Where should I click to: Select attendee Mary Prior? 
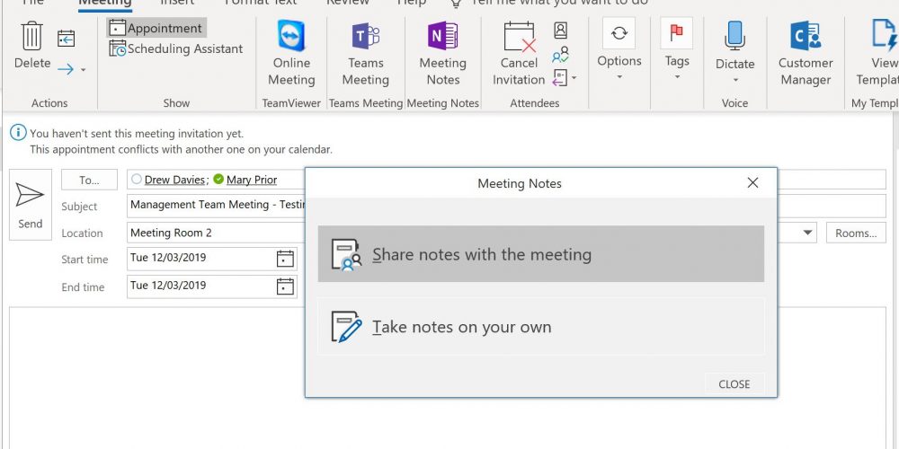(251, 180)
